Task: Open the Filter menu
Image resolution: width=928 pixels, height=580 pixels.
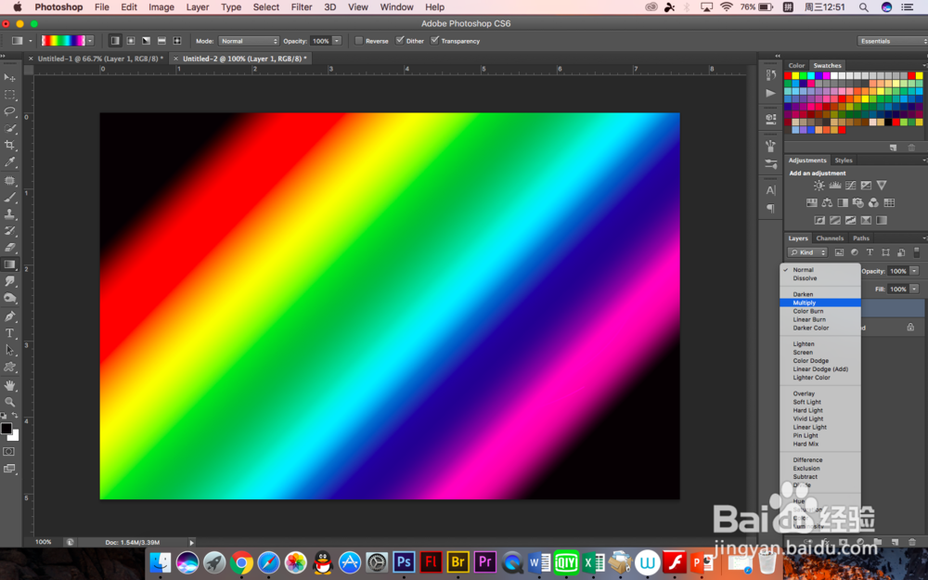Action: point(302,7)
